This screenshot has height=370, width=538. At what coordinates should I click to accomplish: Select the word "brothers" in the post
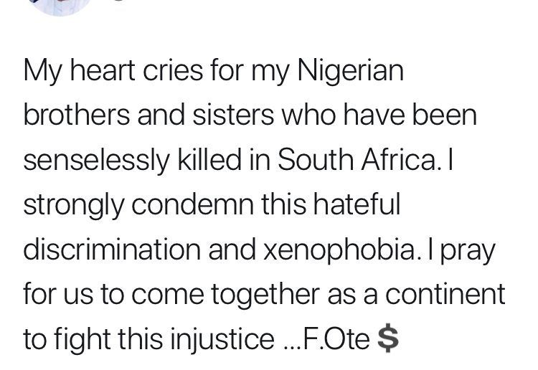tap(77, 115)
